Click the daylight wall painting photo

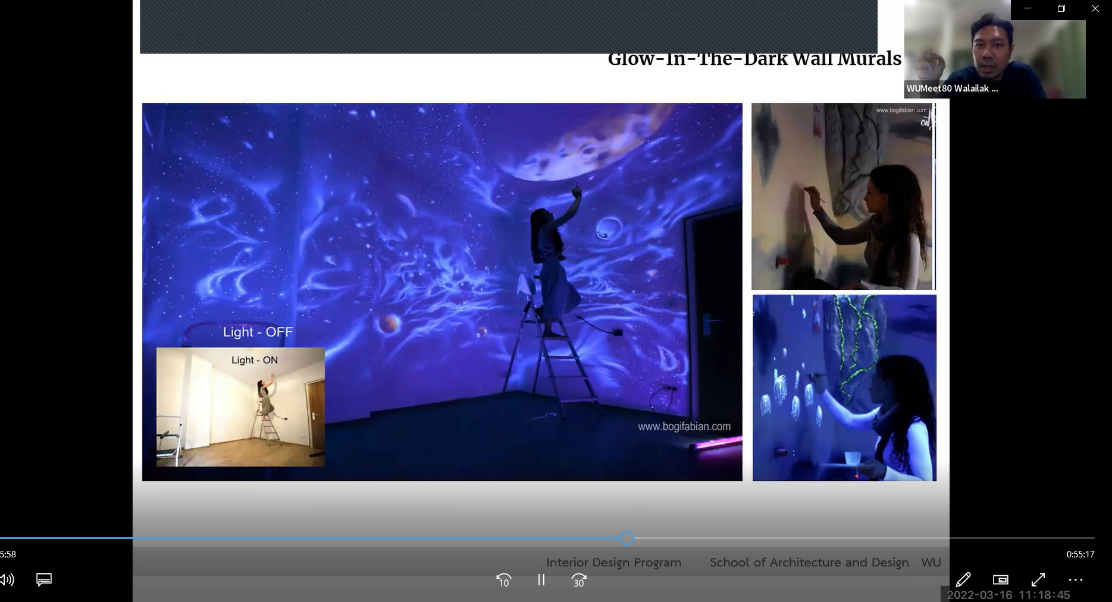[842, 196]
